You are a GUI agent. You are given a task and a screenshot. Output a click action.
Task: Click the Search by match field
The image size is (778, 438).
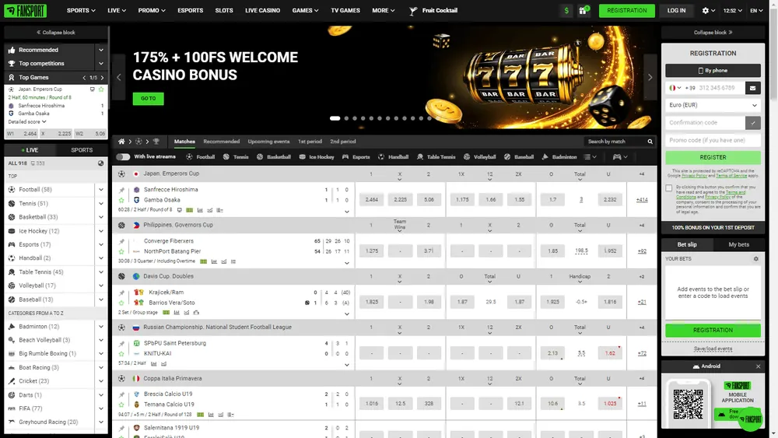click(x=615, y=142)
